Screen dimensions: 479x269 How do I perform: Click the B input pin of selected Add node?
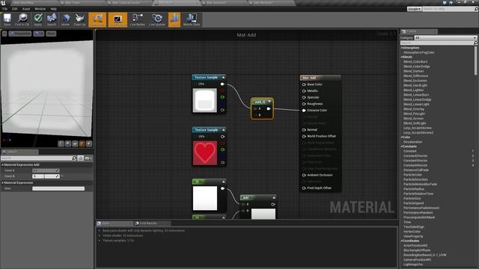[256, 115]
